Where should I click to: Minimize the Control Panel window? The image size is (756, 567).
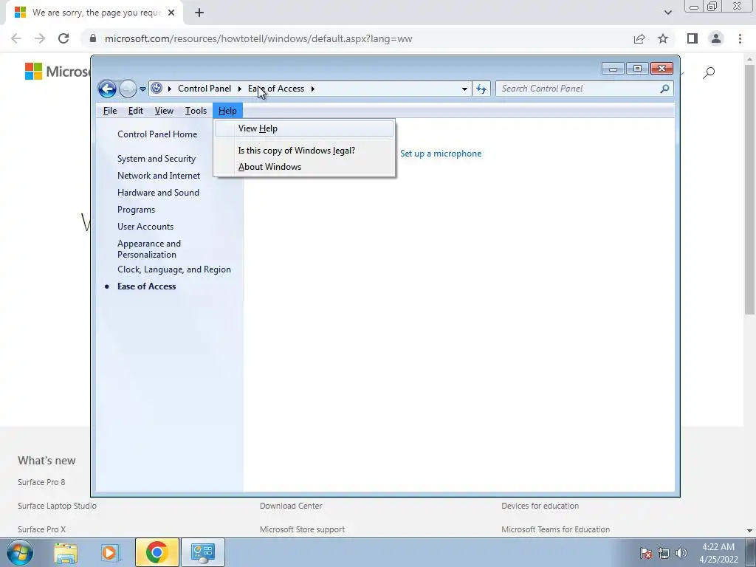tap(613, 69)
